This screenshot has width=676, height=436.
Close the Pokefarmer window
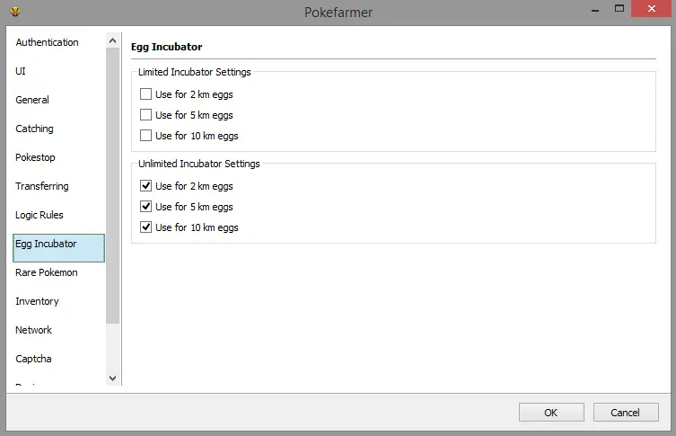652,9
